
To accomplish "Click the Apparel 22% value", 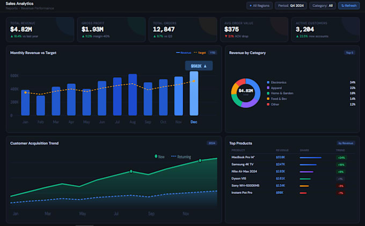I will [353, 88].
